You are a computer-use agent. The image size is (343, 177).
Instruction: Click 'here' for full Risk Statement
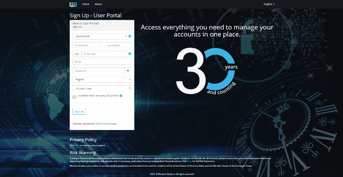[x=190, y=161]
